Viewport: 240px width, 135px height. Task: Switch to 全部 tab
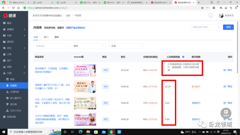[x=35, y=37]
